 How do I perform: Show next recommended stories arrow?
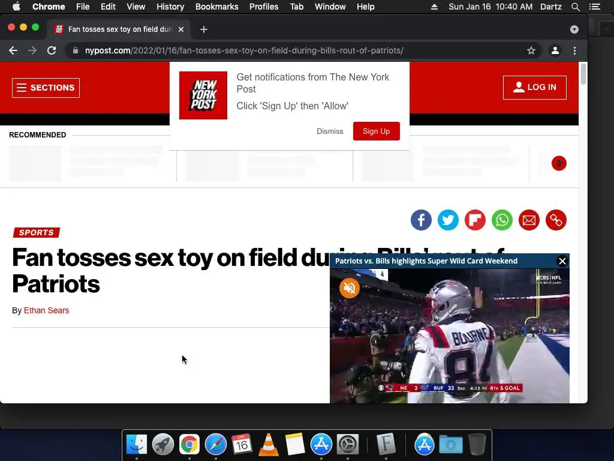point(559,163)
